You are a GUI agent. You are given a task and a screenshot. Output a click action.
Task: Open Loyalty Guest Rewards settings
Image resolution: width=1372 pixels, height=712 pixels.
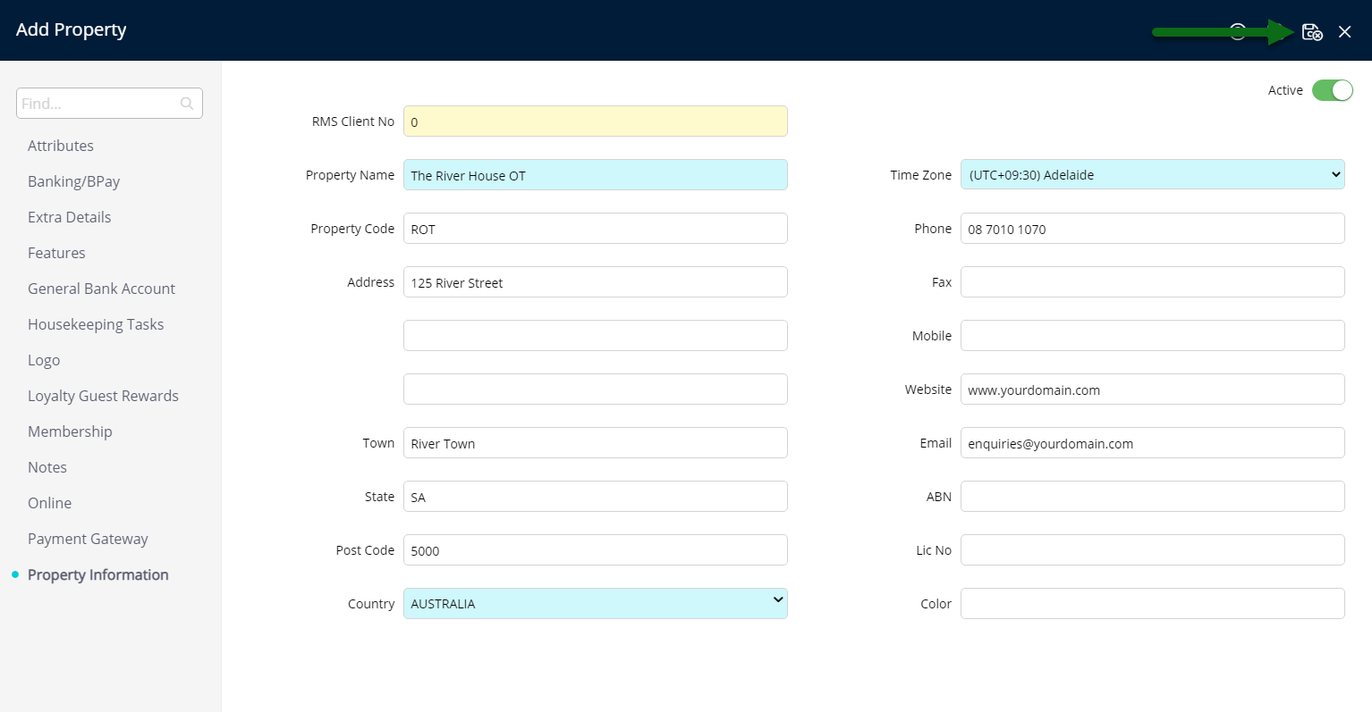(x=103, y=395)
